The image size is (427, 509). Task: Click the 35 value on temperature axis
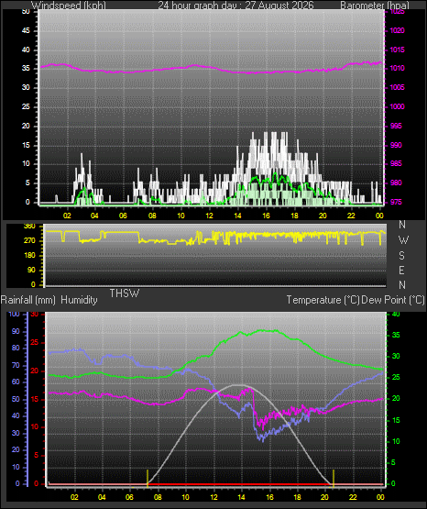396,335
